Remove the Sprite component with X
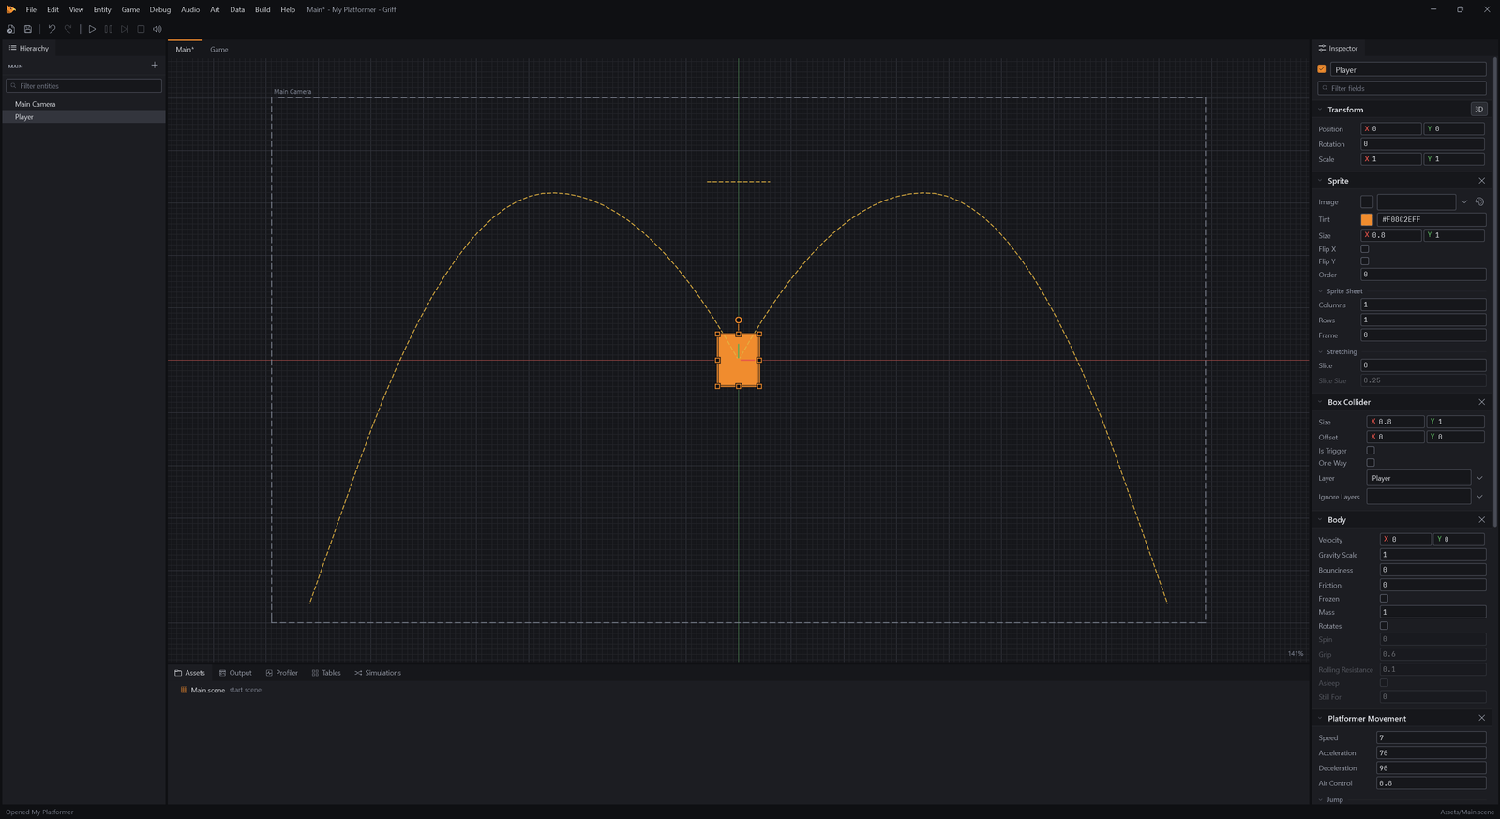This screenshot has height=819, width=1500. tap(1481, 181)
